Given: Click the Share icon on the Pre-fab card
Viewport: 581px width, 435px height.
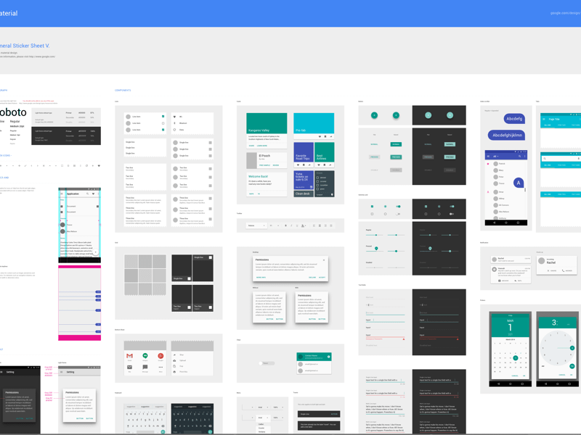Looking at the screenshot, I should 331,136.
